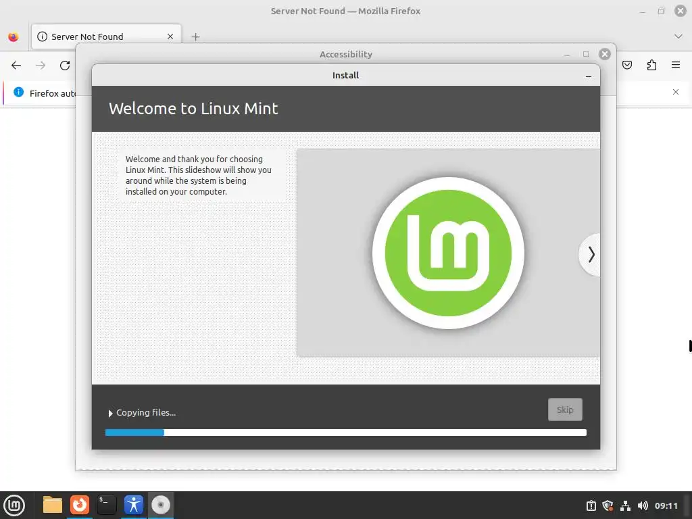Open Firefox View from the tab bar
Viewport: 692px width, 519px height.
[x=14, y=36]
